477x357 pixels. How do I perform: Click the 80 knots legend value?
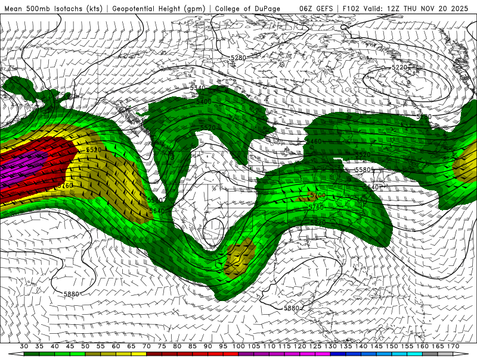point(177,346)
